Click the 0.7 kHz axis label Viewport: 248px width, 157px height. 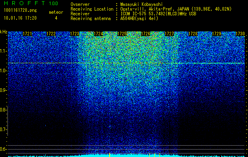point(3,130)
